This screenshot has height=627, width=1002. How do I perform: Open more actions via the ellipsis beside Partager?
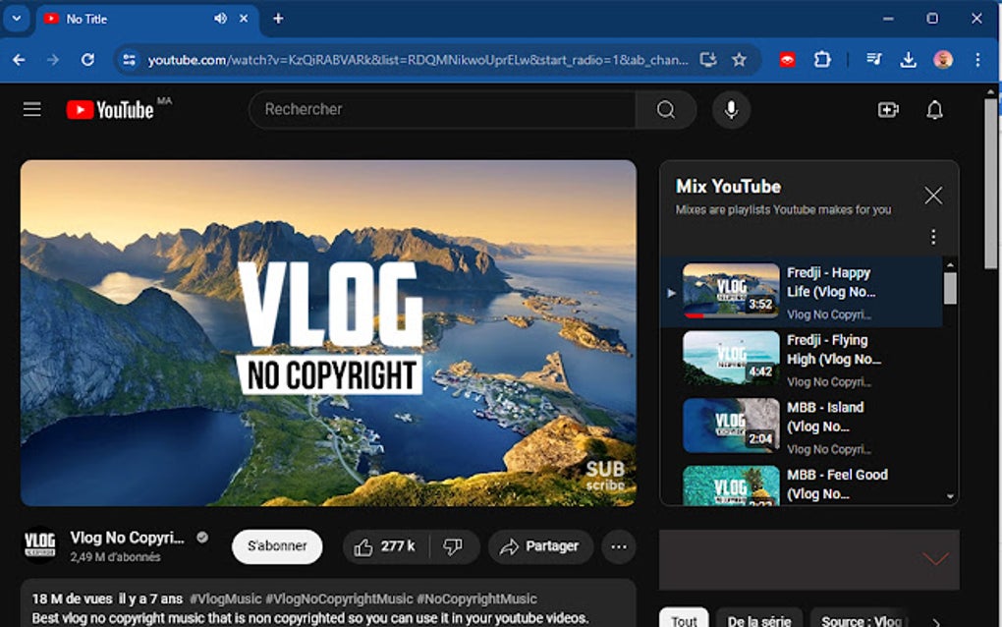coord(618,546)
